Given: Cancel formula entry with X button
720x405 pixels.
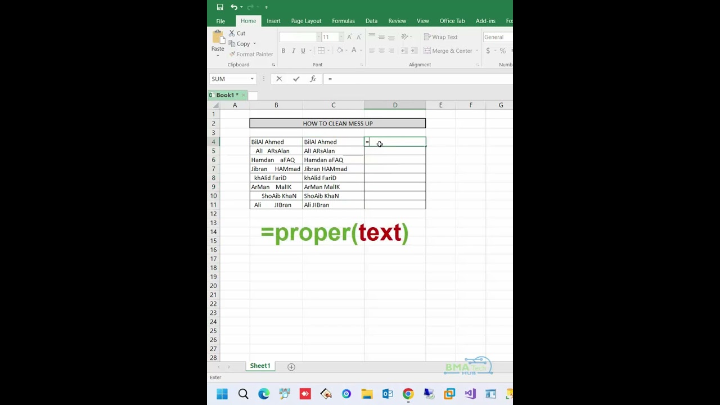Looking at the screenshot, I should point(279,79).
